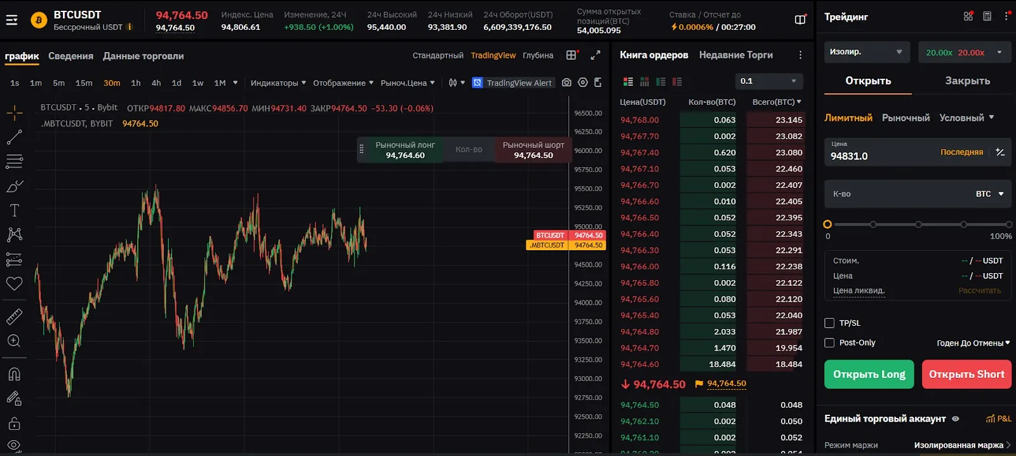Take a chart snapshot with camera icon
The width and height of the screenshot is (1016, 456).
tap(566, 83)
